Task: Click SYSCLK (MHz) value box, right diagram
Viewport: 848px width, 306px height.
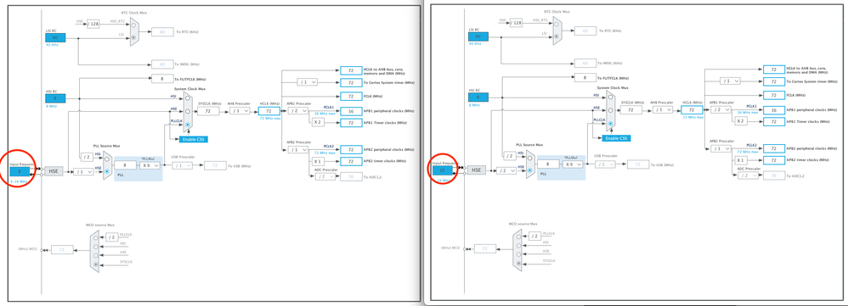Action: point(630,109)
